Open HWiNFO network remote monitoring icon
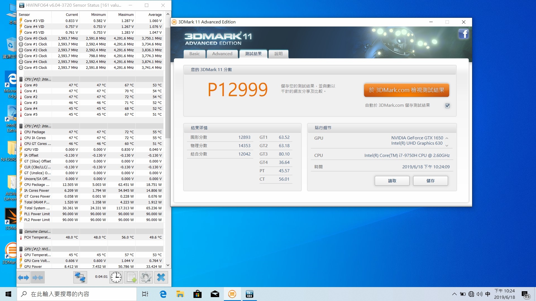 pyautogui.click(x=80, y=277)
